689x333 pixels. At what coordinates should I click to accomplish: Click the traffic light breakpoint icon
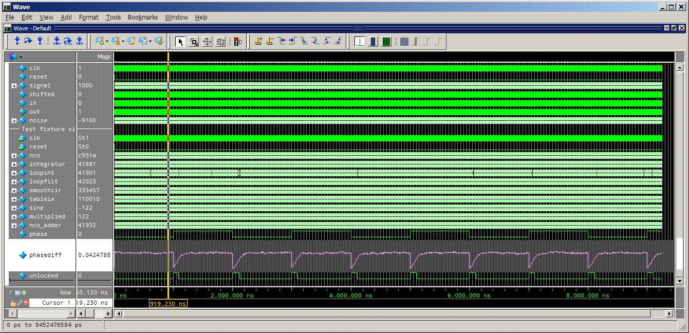click(x=237, y=42)
